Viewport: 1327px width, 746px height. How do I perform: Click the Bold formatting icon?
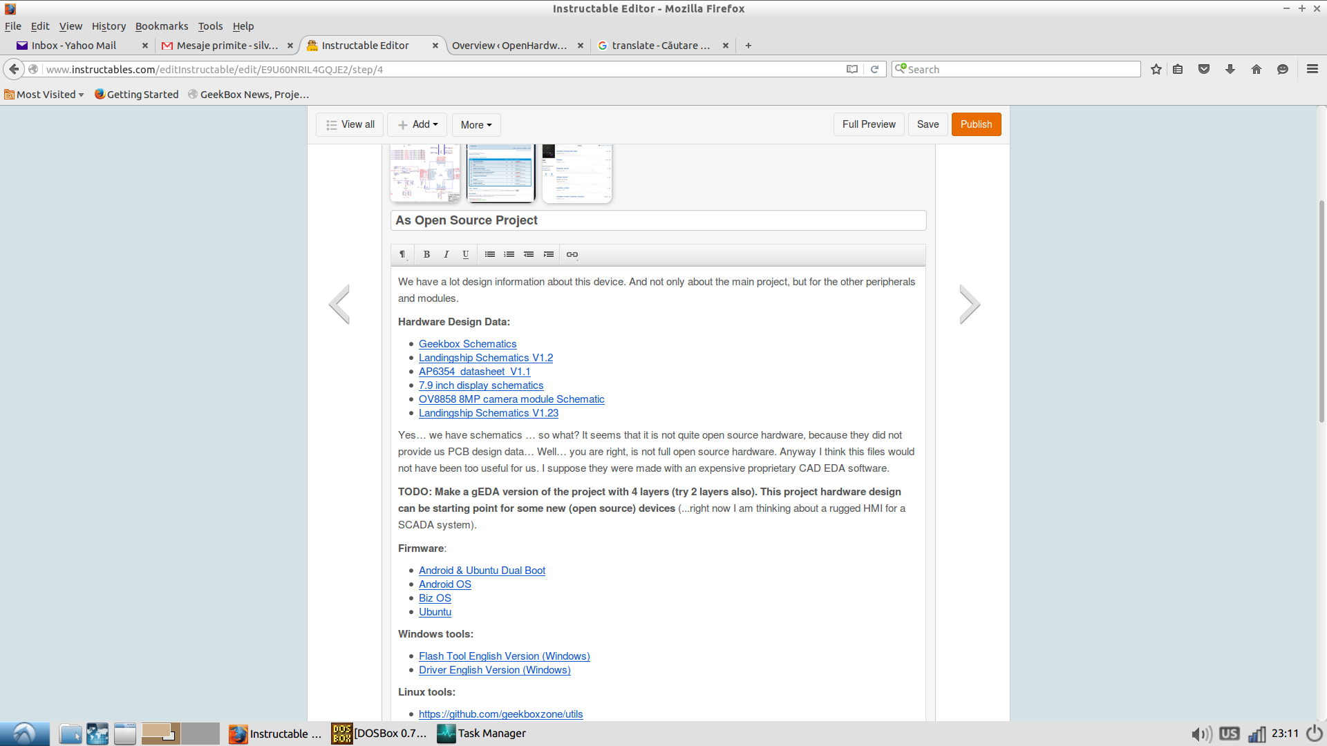pos(426,254)
